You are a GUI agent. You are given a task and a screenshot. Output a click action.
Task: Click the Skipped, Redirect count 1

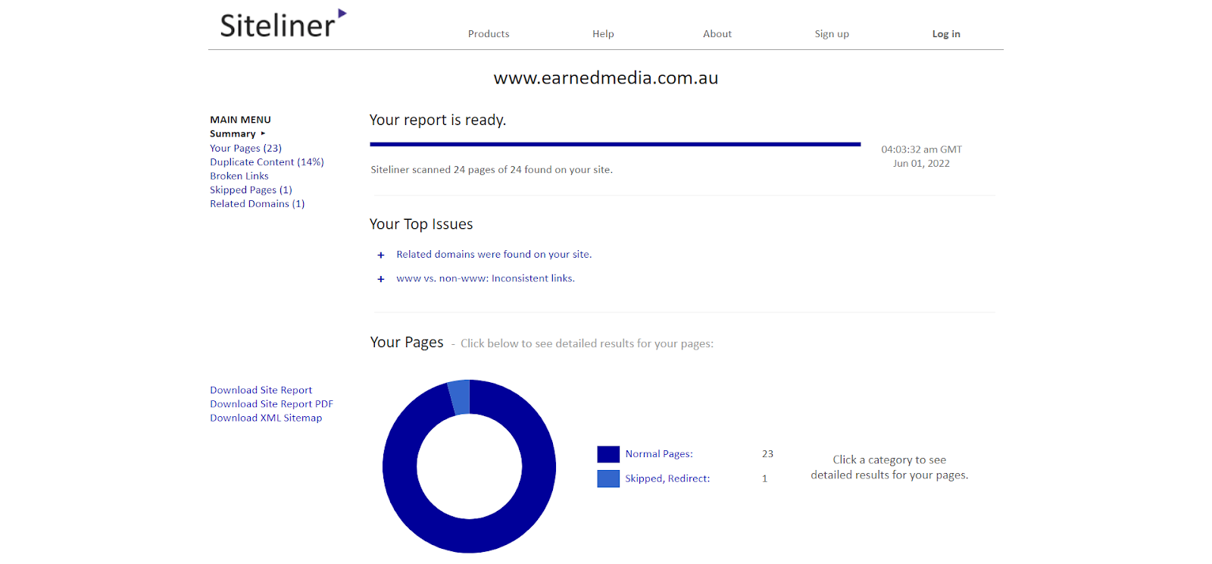pyautogui.click(x=765, y=478)
